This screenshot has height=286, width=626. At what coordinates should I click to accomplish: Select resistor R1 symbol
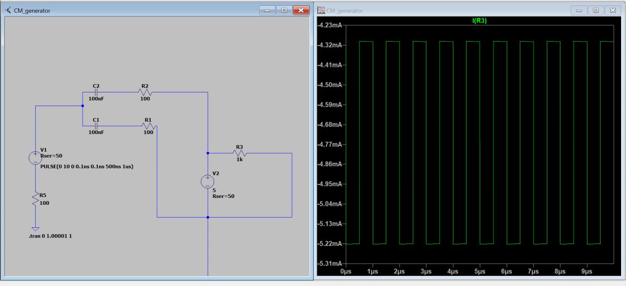point(148,126)
